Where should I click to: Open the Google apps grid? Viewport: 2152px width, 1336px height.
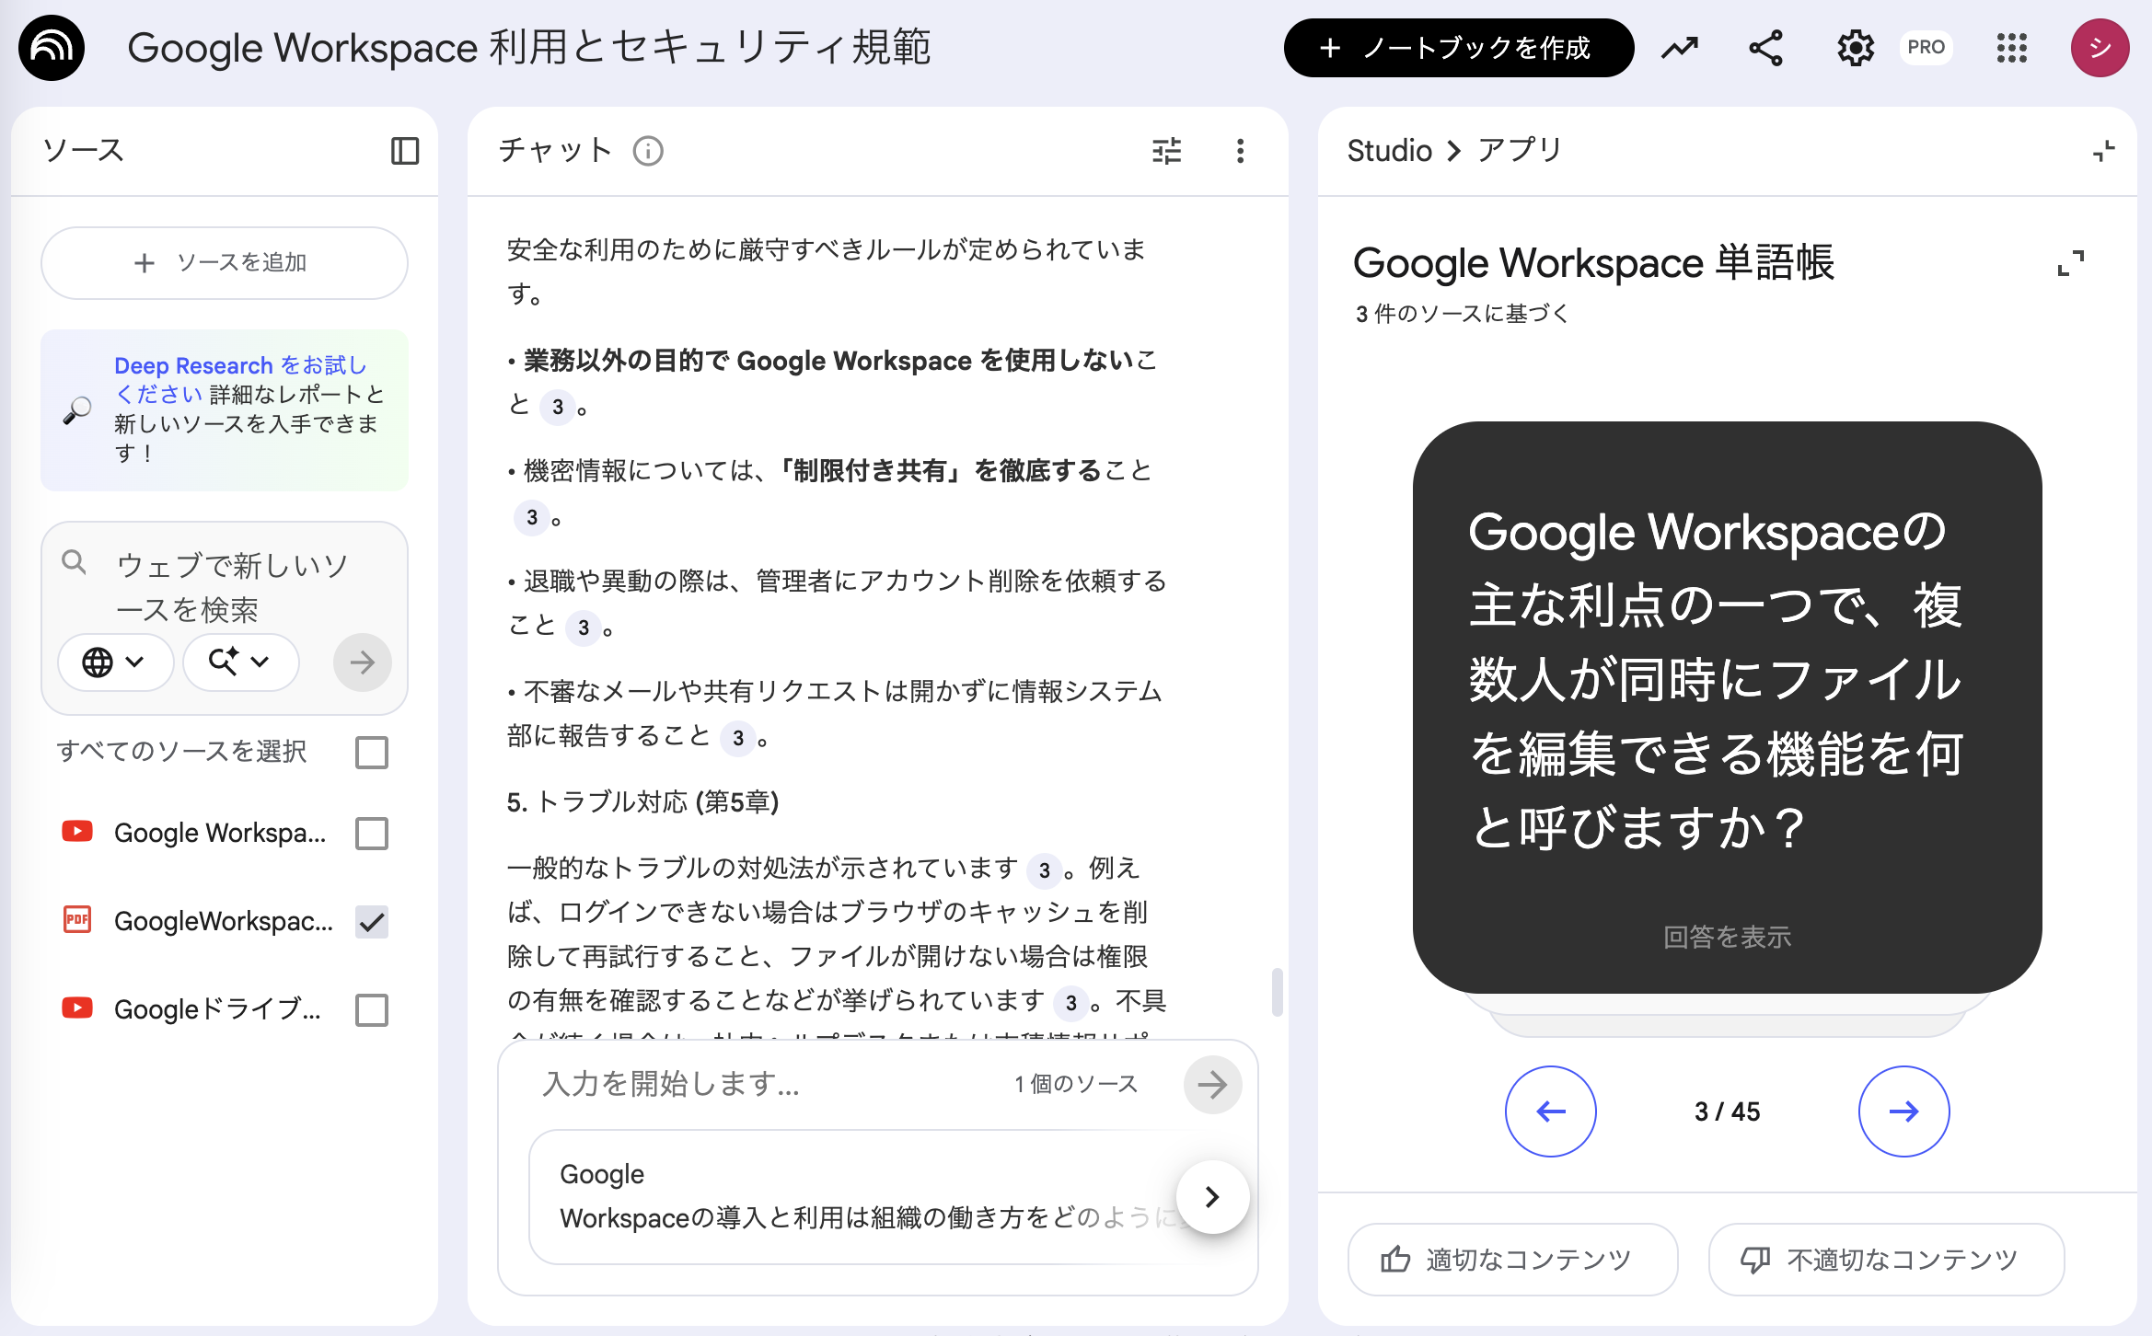(x=2012, y=48)
